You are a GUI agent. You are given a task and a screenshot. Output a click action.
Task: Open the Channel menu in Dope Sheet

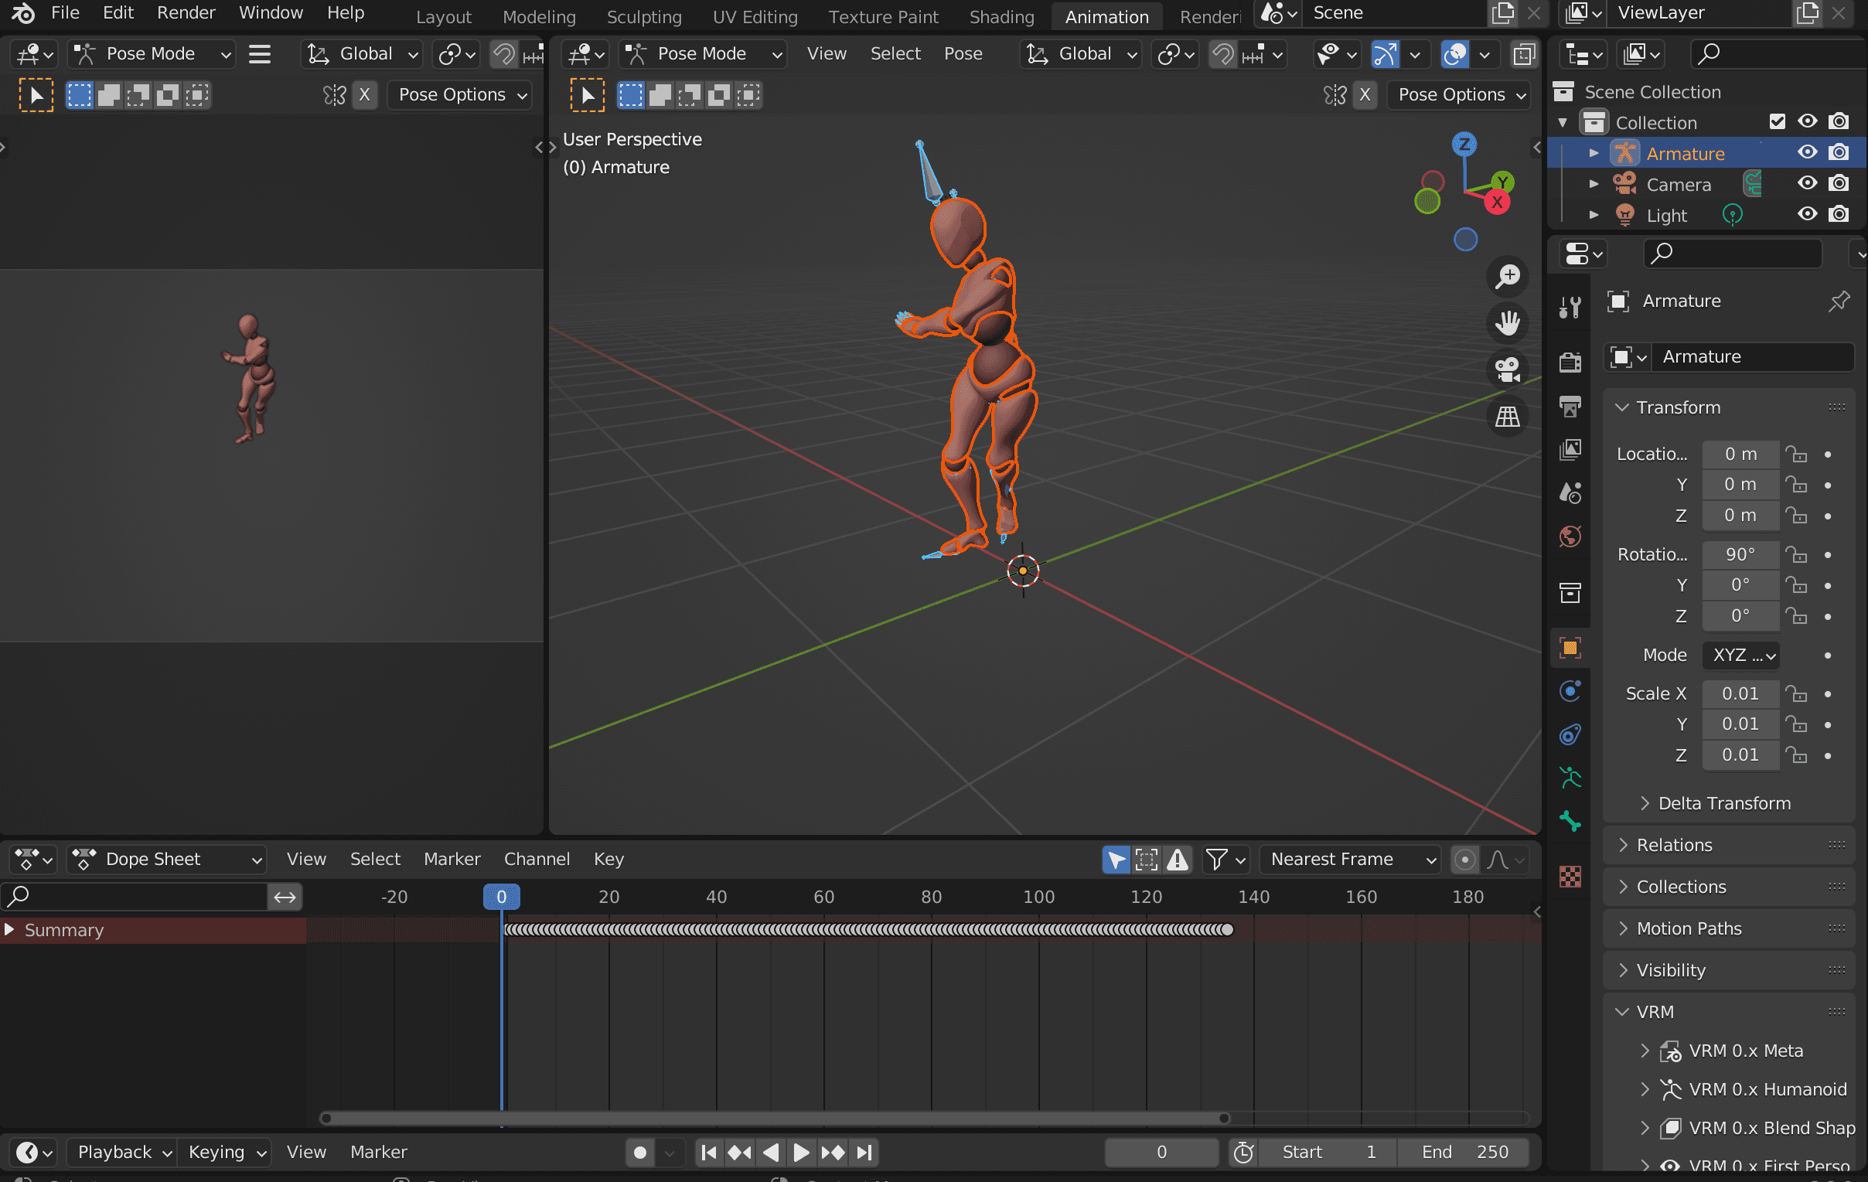(x=537, y=860)
